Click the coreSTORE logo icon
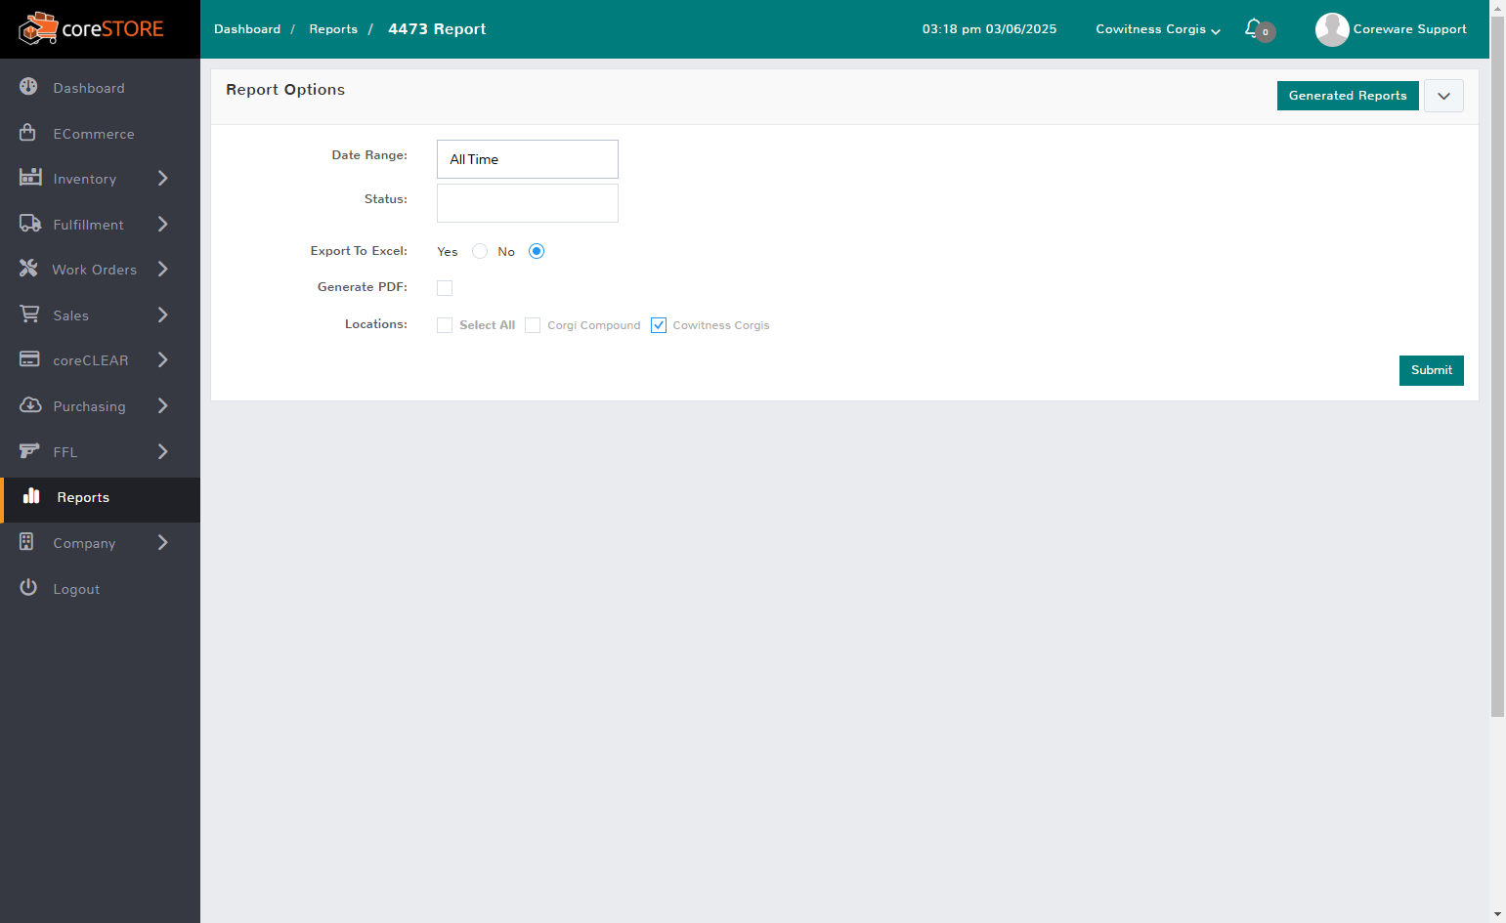The height and width of the screenshot is (923, 1506). 38,29
